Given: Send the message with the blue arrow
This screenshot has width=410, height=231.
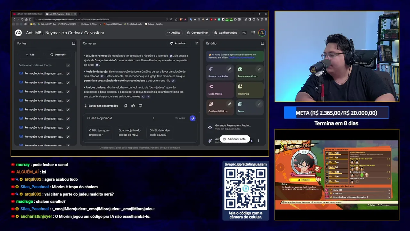Looking at the screenshot, I should (193, 118).
